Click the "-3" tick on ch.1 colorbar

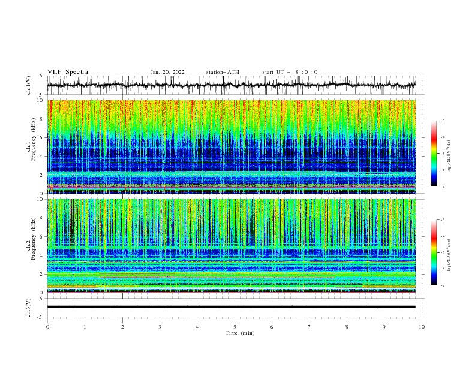pyautogui.click(x=443, y=121)
